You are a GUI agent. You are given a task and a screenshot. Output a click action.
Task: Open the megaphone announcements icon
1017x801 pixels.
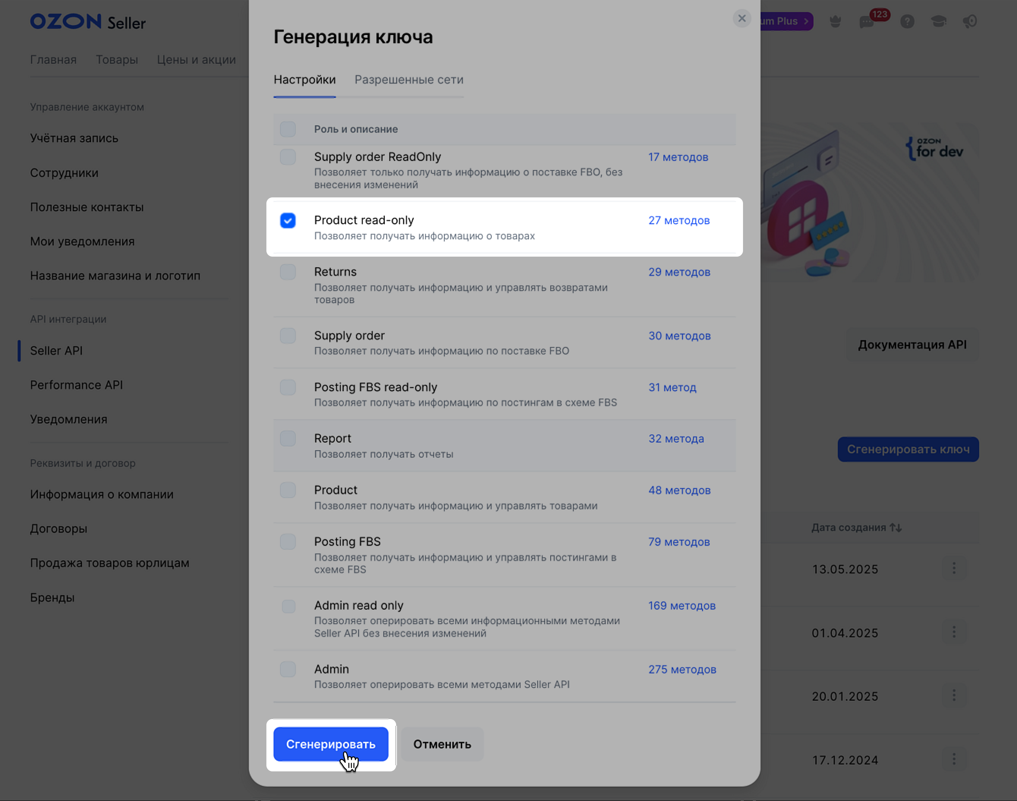tap(970, 22)
